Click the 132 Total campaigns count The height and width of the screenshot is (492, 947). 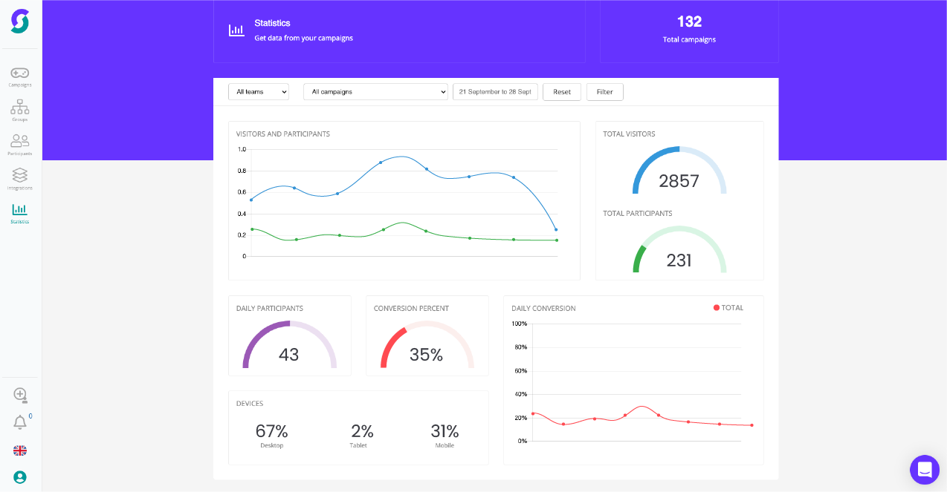[689, 22]
